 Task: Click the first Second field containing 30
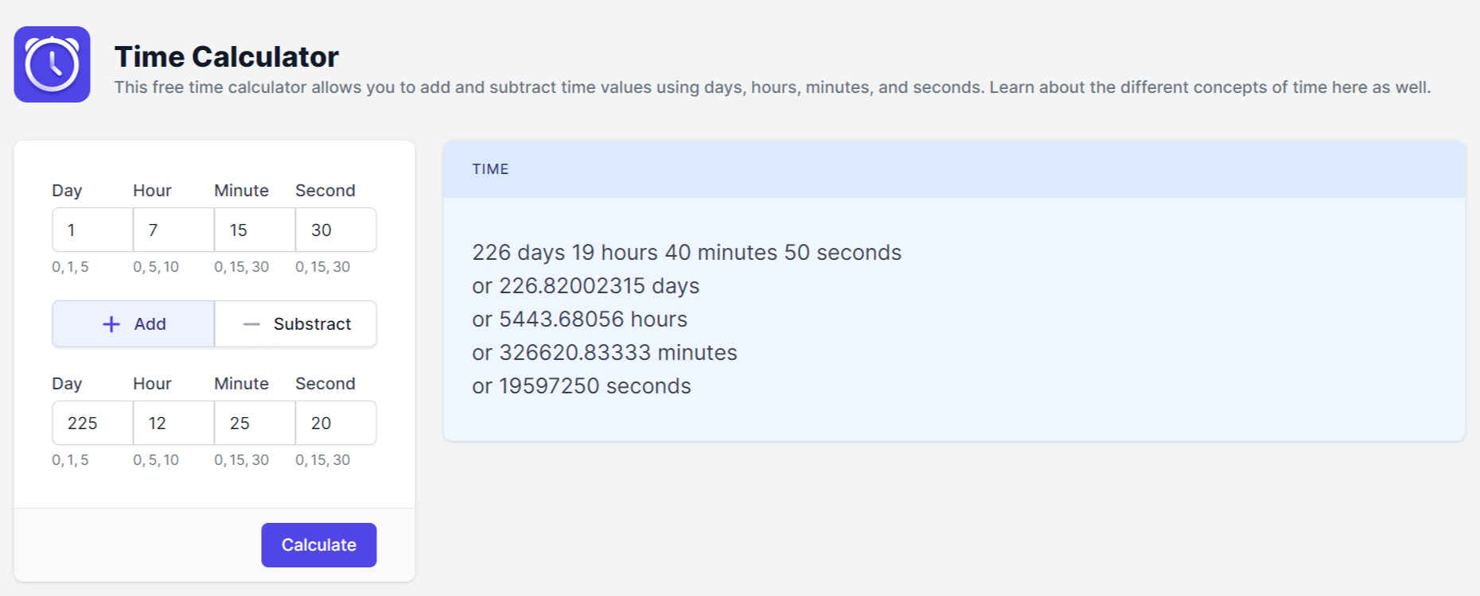(x=336, y=230)
